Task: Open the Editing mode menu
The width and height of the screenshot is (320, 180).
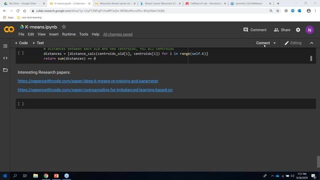Action: (x=293, y=43)
